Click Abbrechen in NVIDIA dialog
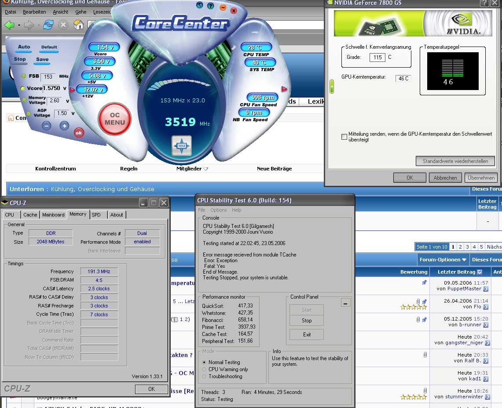This screenshot has height=408, width=502. coord(445,177)
